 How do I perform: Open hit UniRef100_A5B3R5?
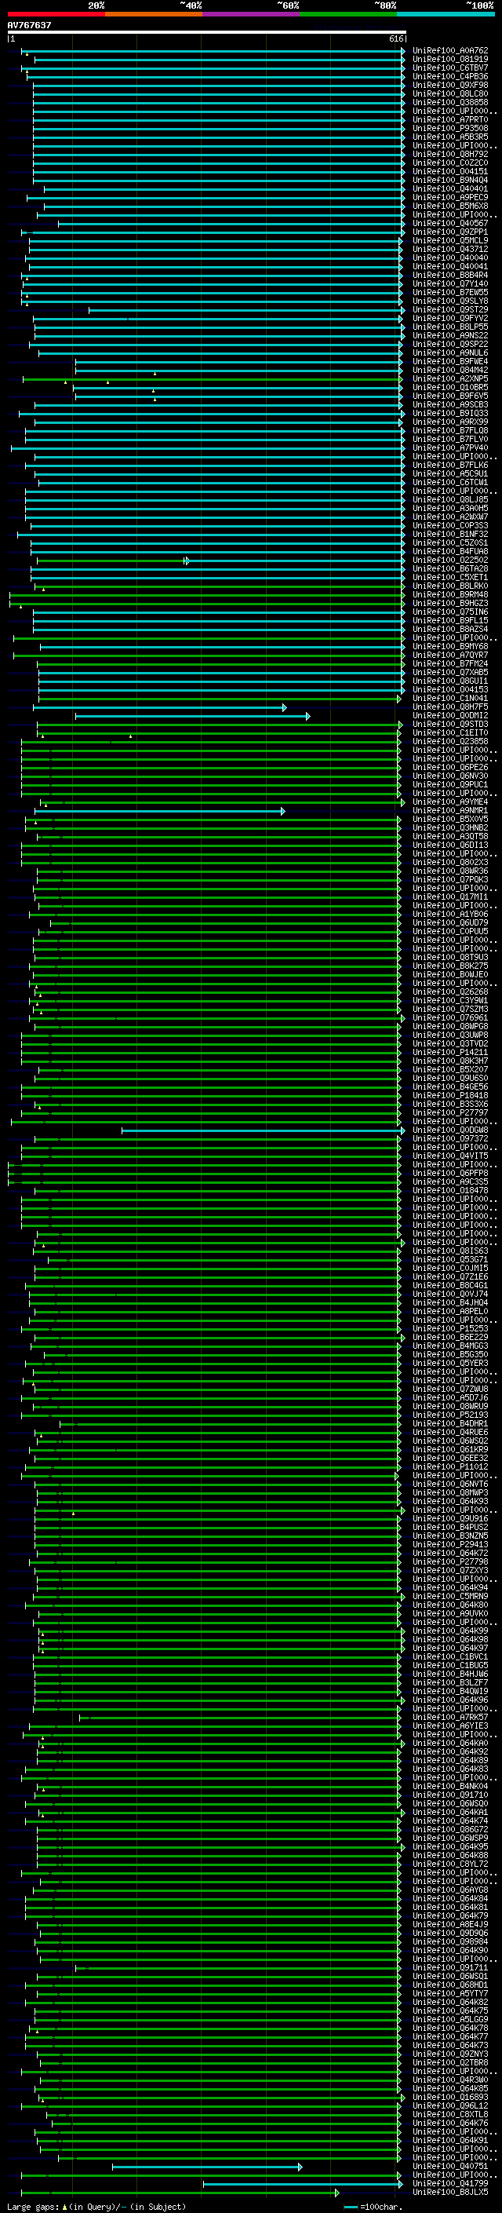[450, 137]
